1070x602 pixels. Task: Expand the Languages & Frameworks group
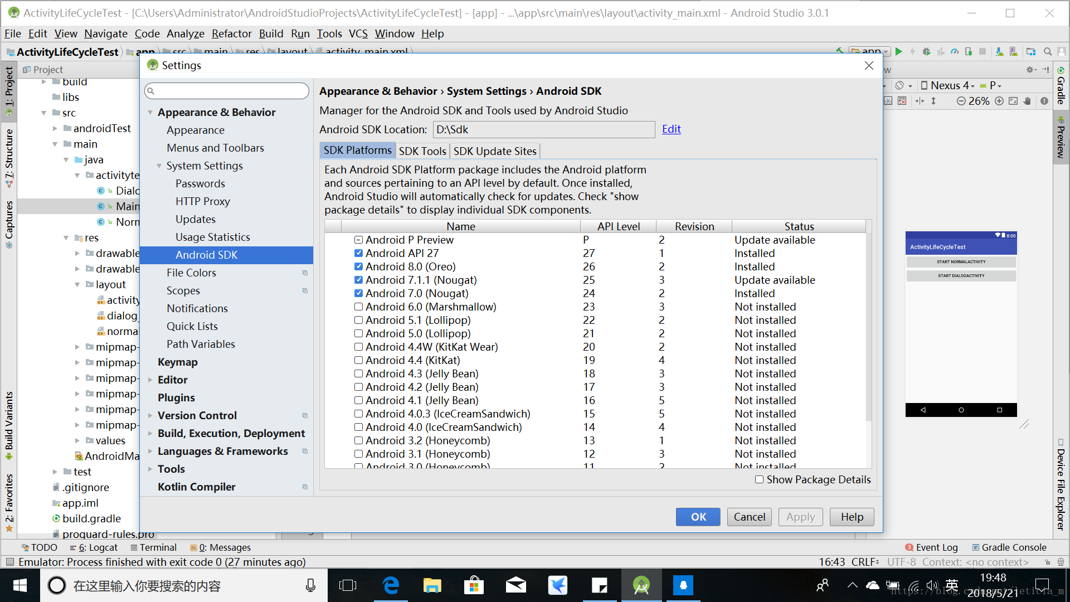pyautogui.click(x=150, y=451)
